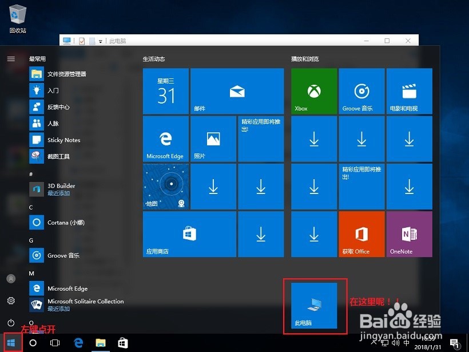The height and width of the screenshot is (352, 469).
Task: Click the user account avatar in Start menu
Action: 10,279
